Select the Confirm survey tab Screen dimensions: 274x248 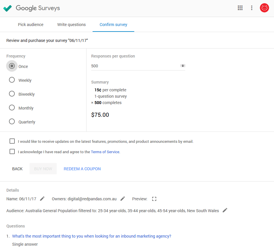(x=113, y=25)
